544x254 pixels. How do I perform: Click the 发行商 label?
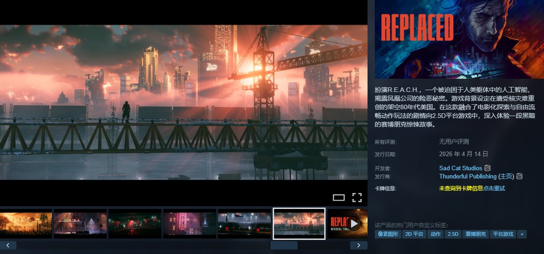coord(383,177)
